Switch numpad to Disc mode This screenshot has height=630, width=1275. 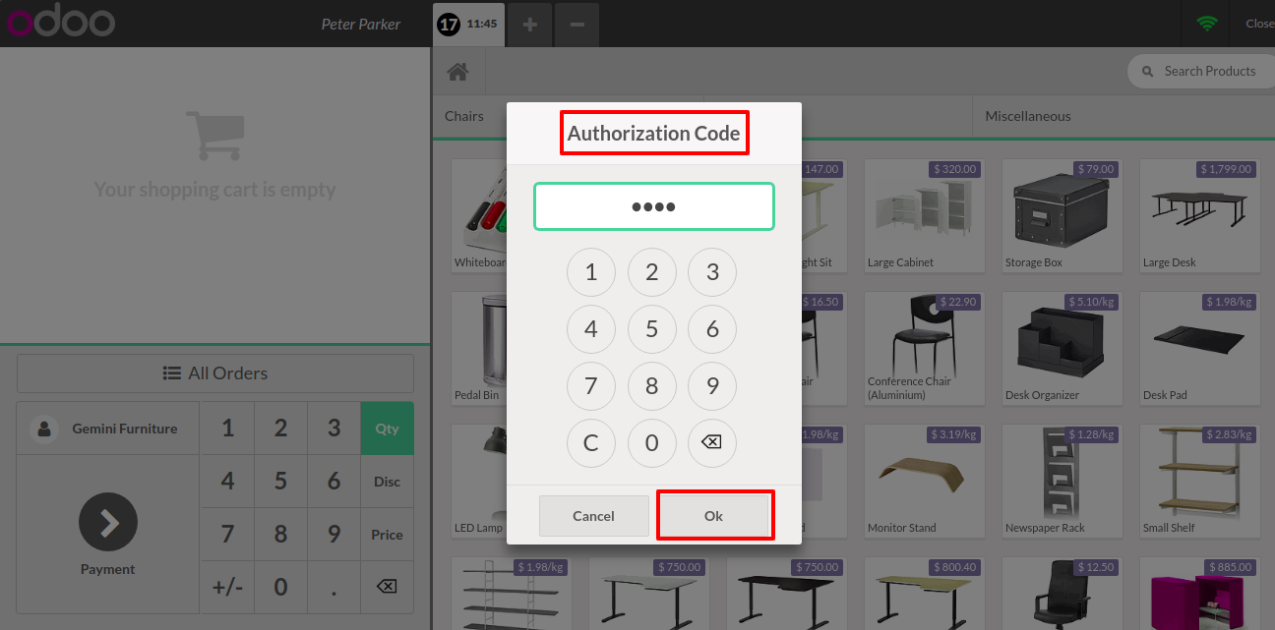(387, 482)
